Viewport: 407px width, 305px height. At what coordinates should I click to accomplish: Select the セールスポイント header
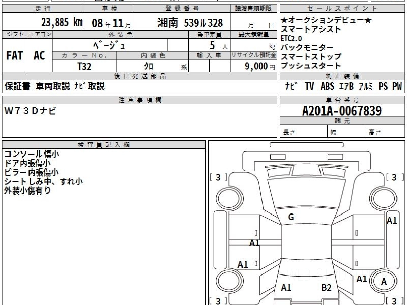pyautogui.click(x=343, y=9)
